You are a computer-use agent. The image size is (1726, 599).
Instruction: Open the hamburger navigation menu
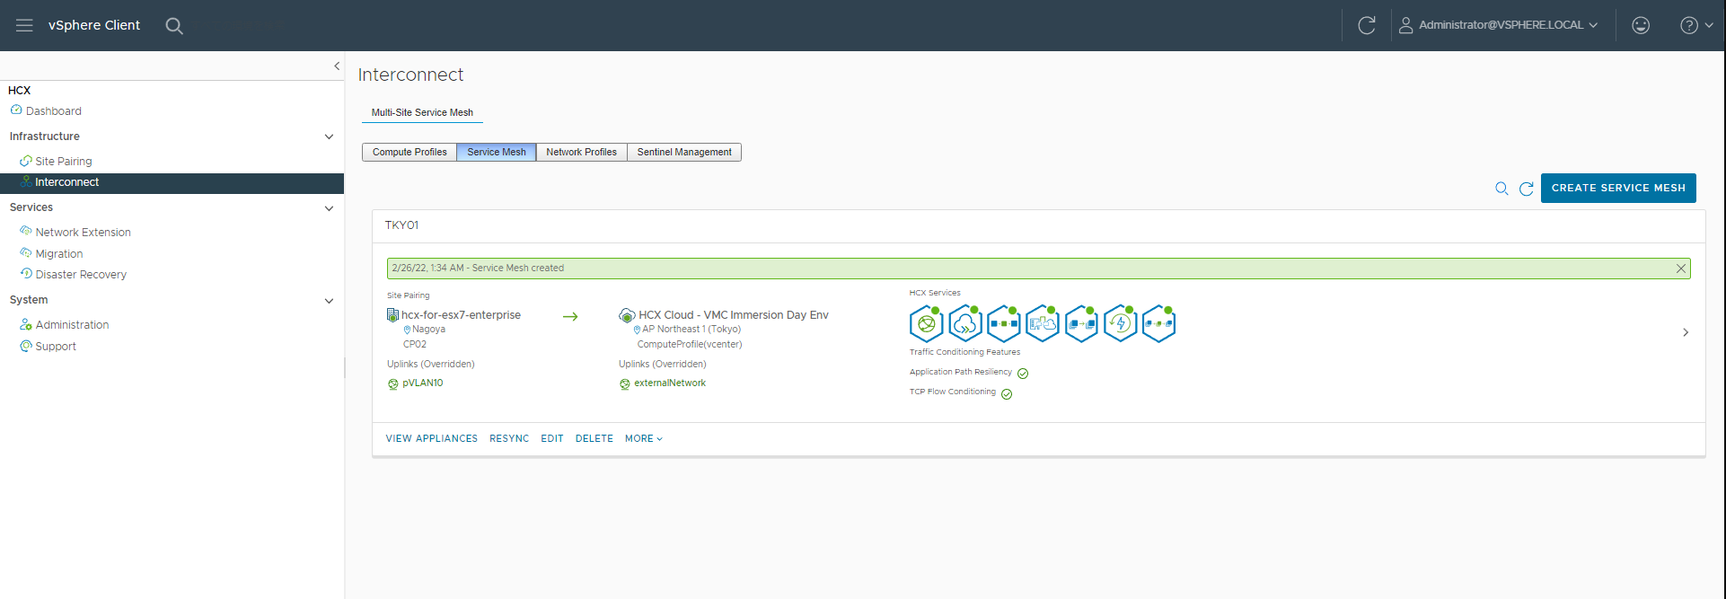(x=24, y=25)
